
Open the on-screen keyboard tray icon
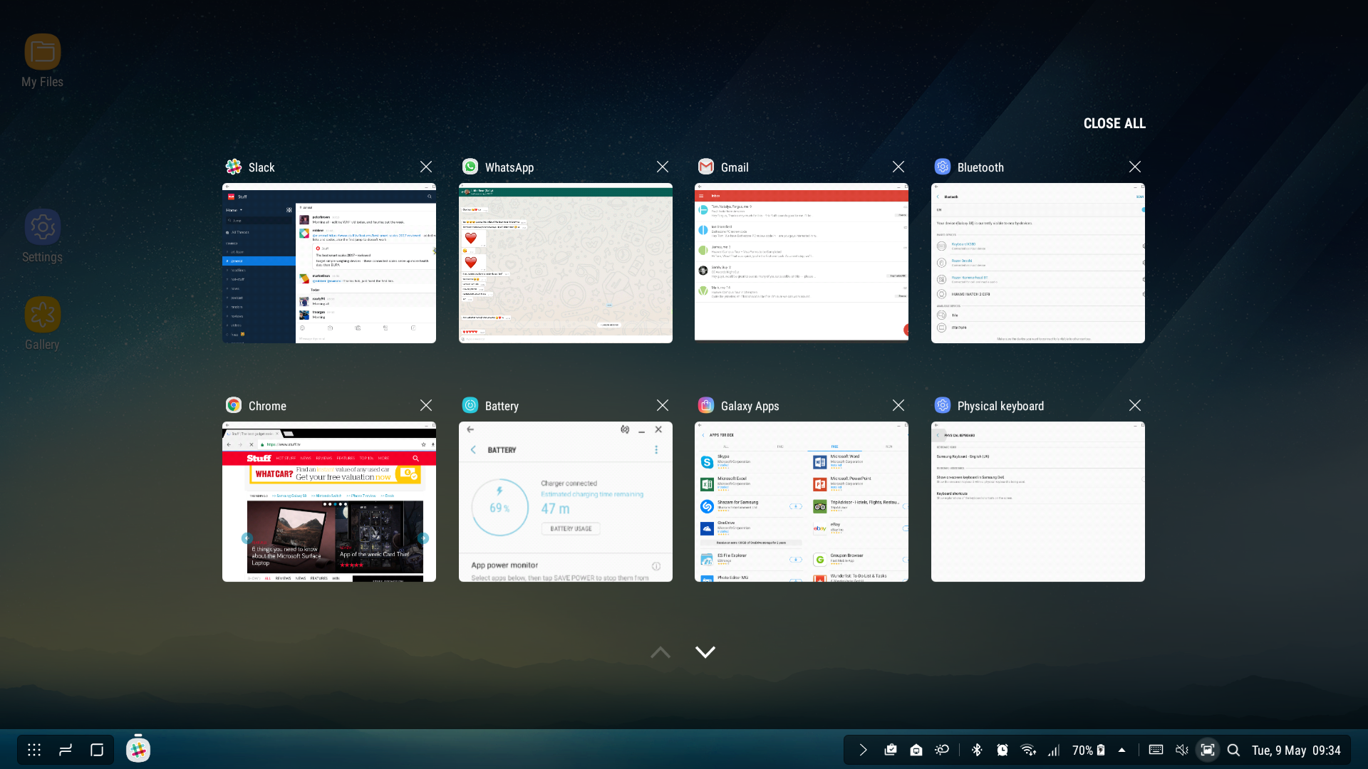(1156, 750)
